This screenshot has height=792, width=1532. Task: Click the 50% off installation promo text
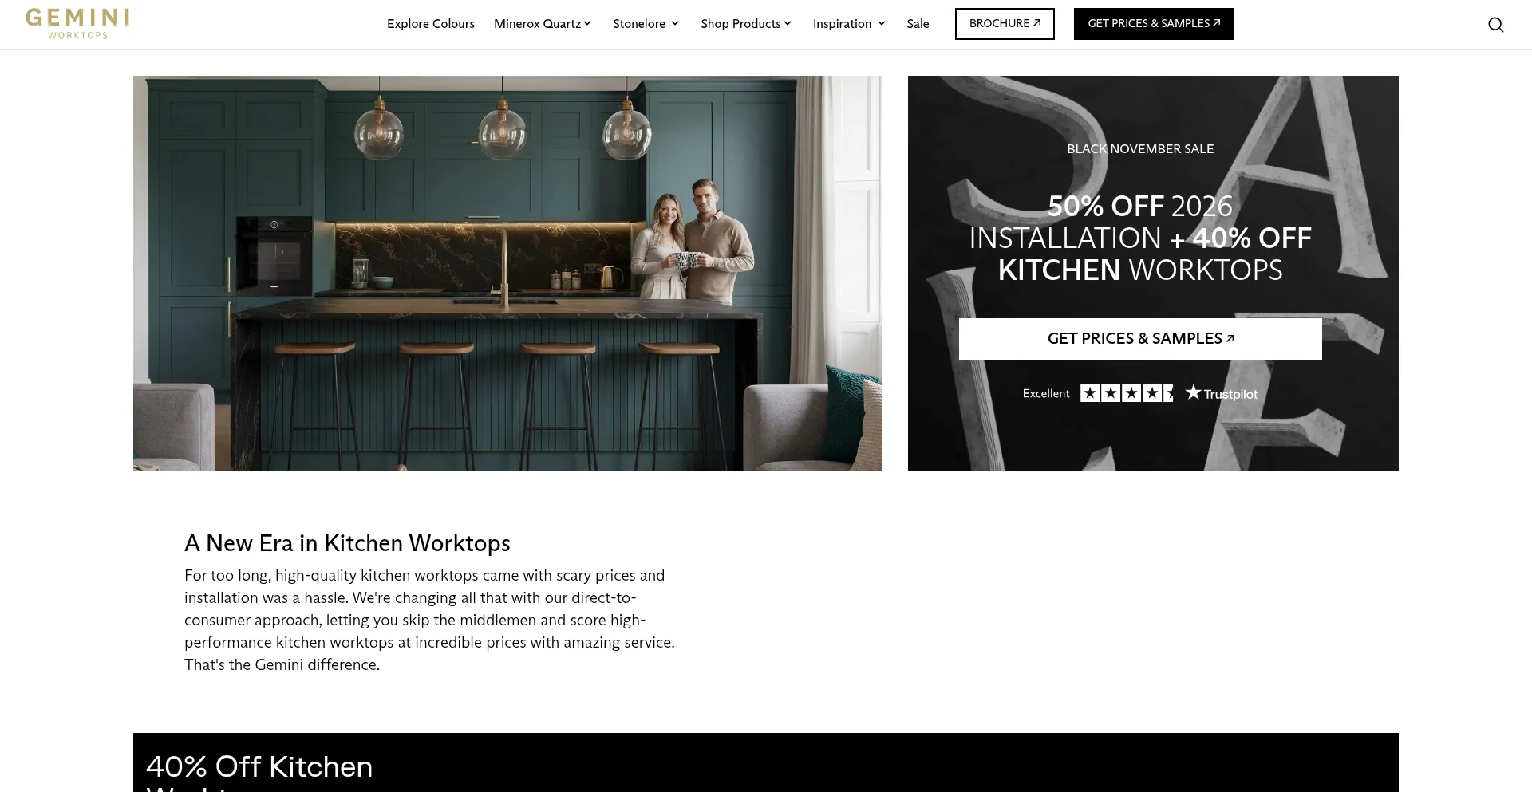1140,238
